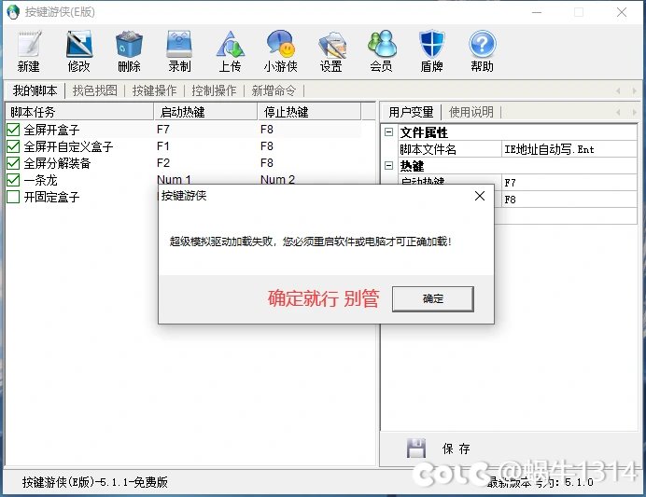Switch to the 找色找图 tab
The height and width of the screenshot is (497, 646).
pyautogui.click(x=95, y=90)
